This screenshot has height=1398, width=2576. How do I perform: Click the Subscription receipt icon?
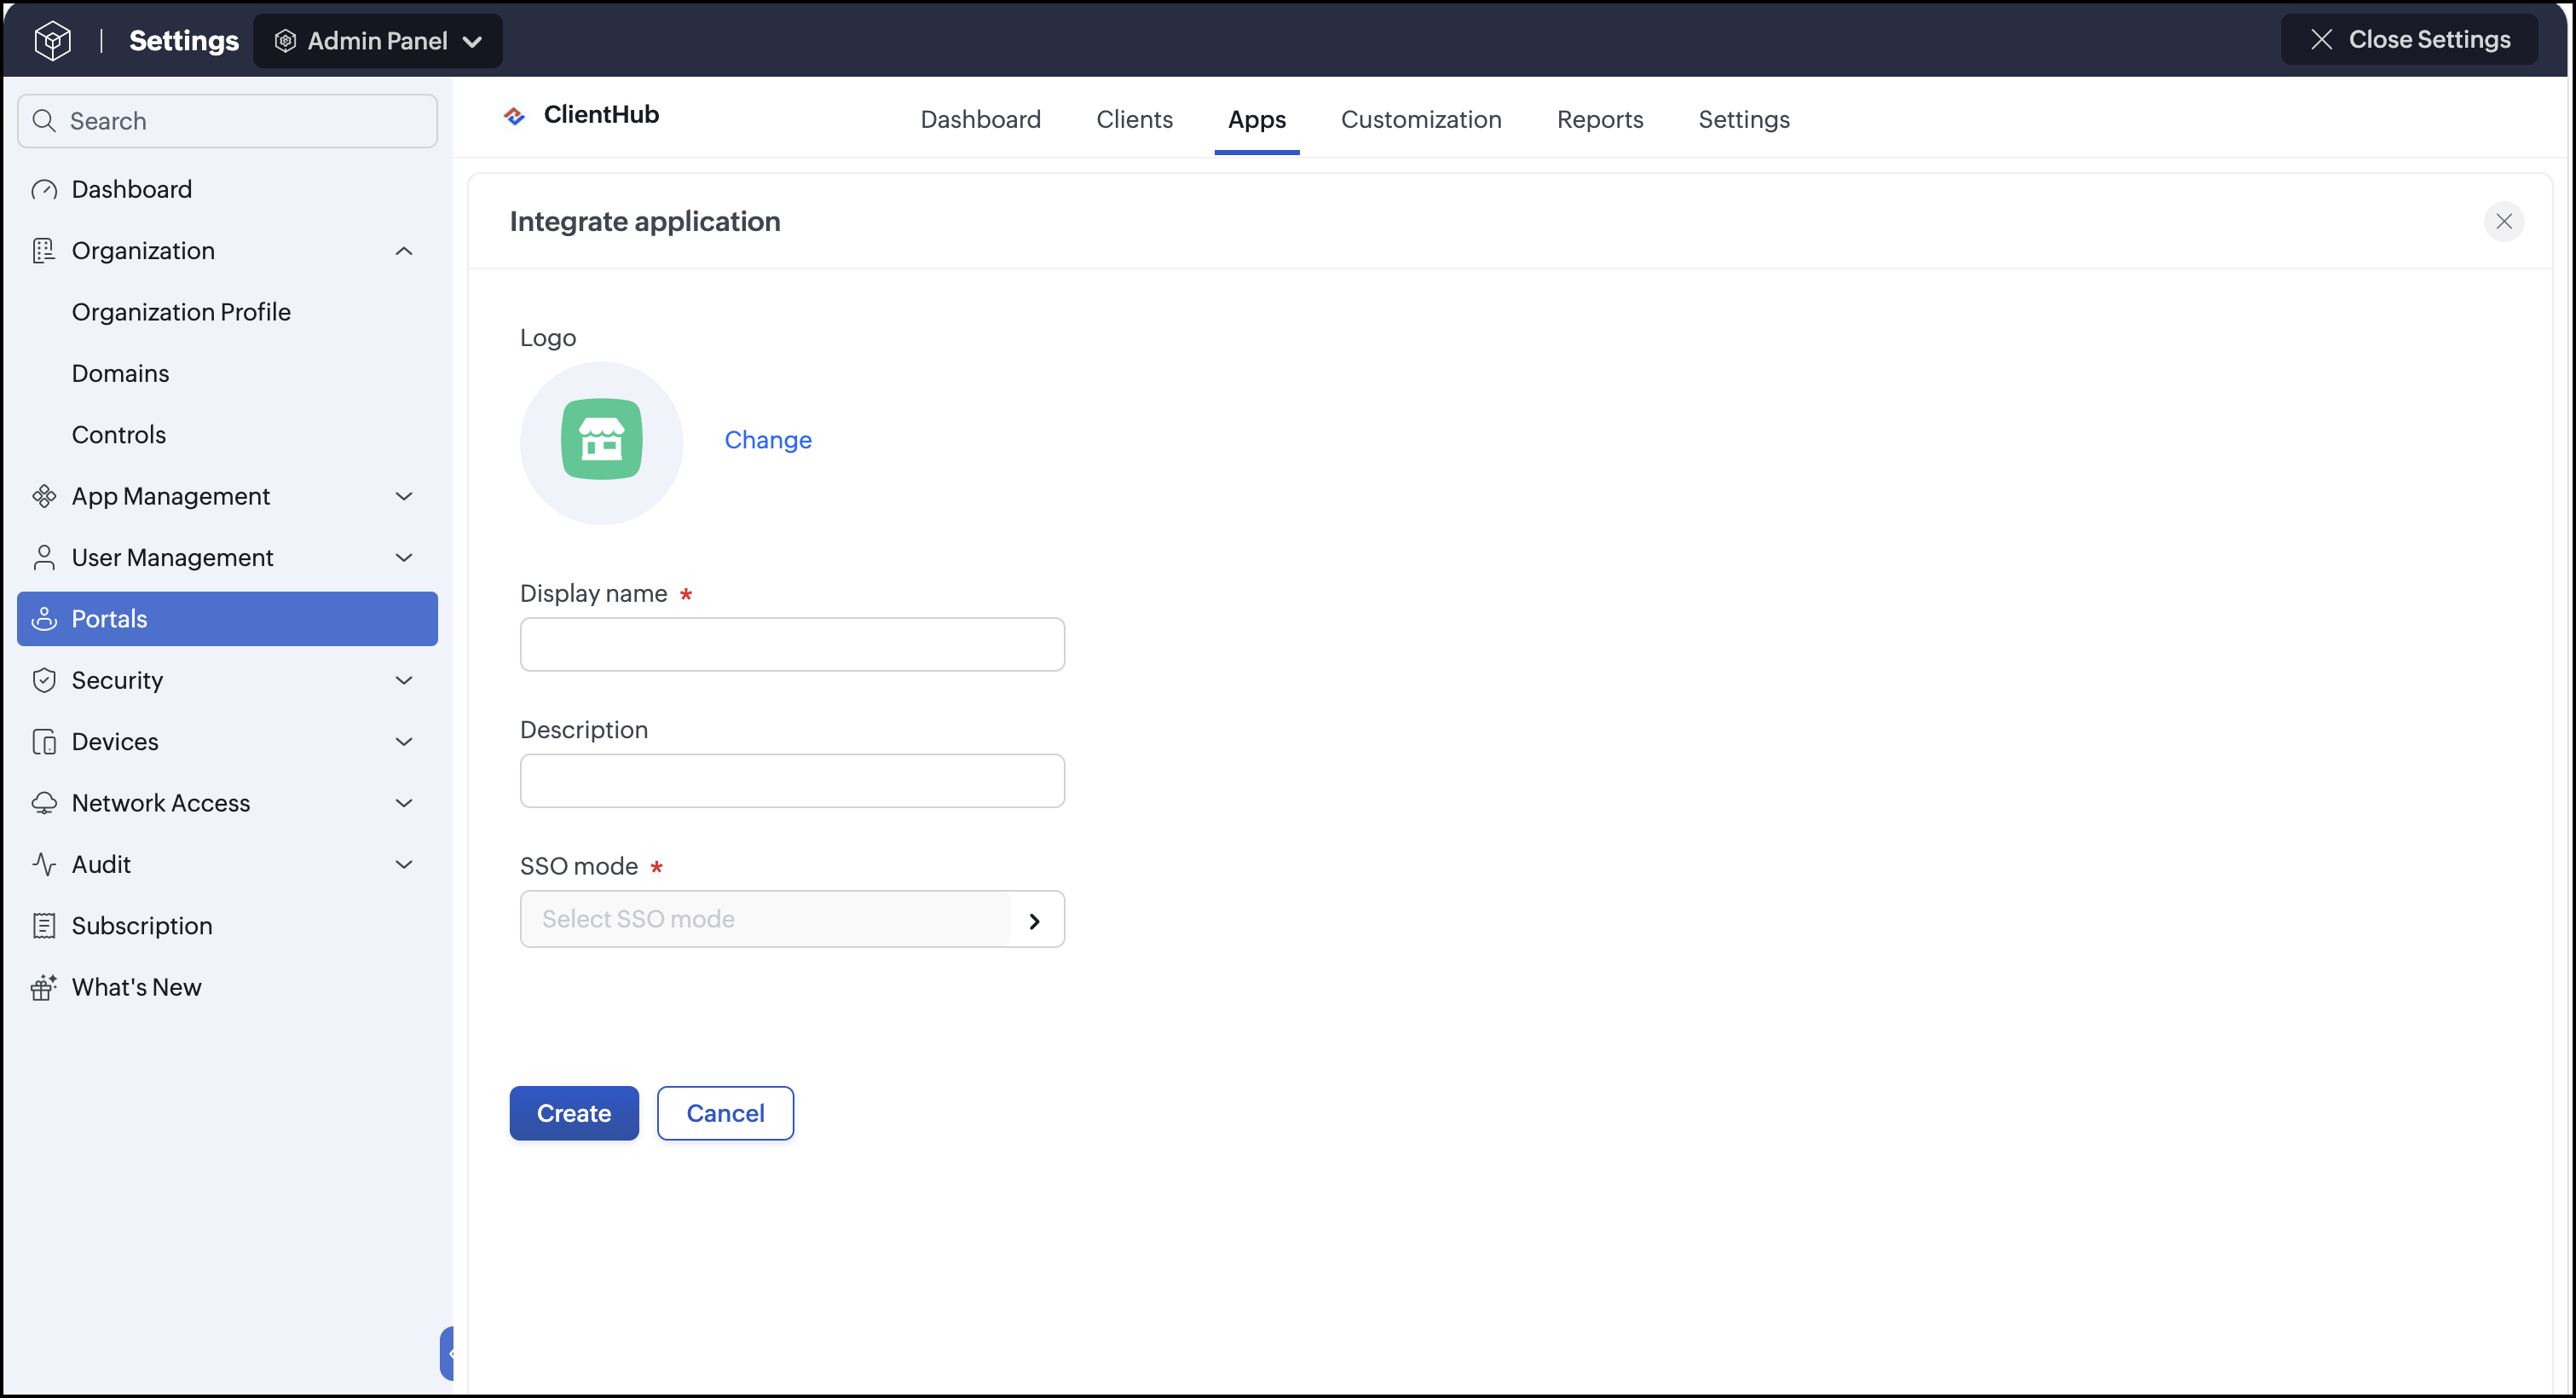click(x=44, y=926)
